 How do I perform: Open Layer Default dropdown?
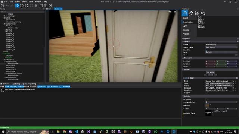[x=221, y=52]
